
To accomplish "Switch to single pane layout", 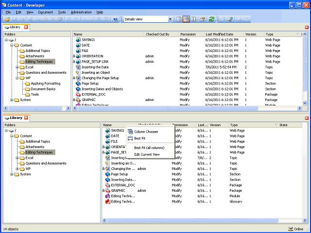I will click(x=179, y=19).
